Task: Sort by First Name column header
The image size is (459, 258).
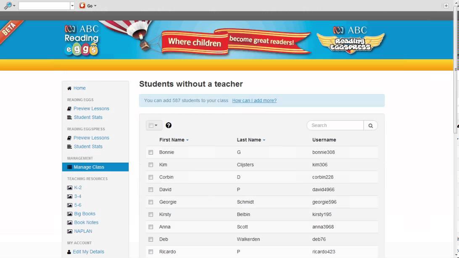Action: point(174,140)
